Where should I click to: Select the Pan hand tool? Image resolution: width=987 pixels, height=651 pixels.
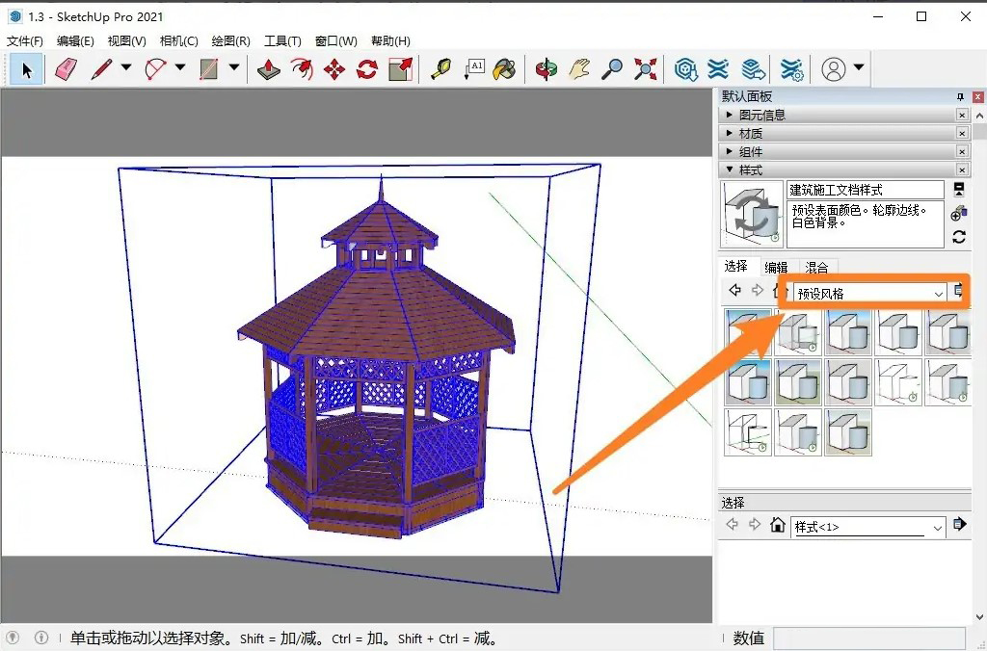pos(578,69)
